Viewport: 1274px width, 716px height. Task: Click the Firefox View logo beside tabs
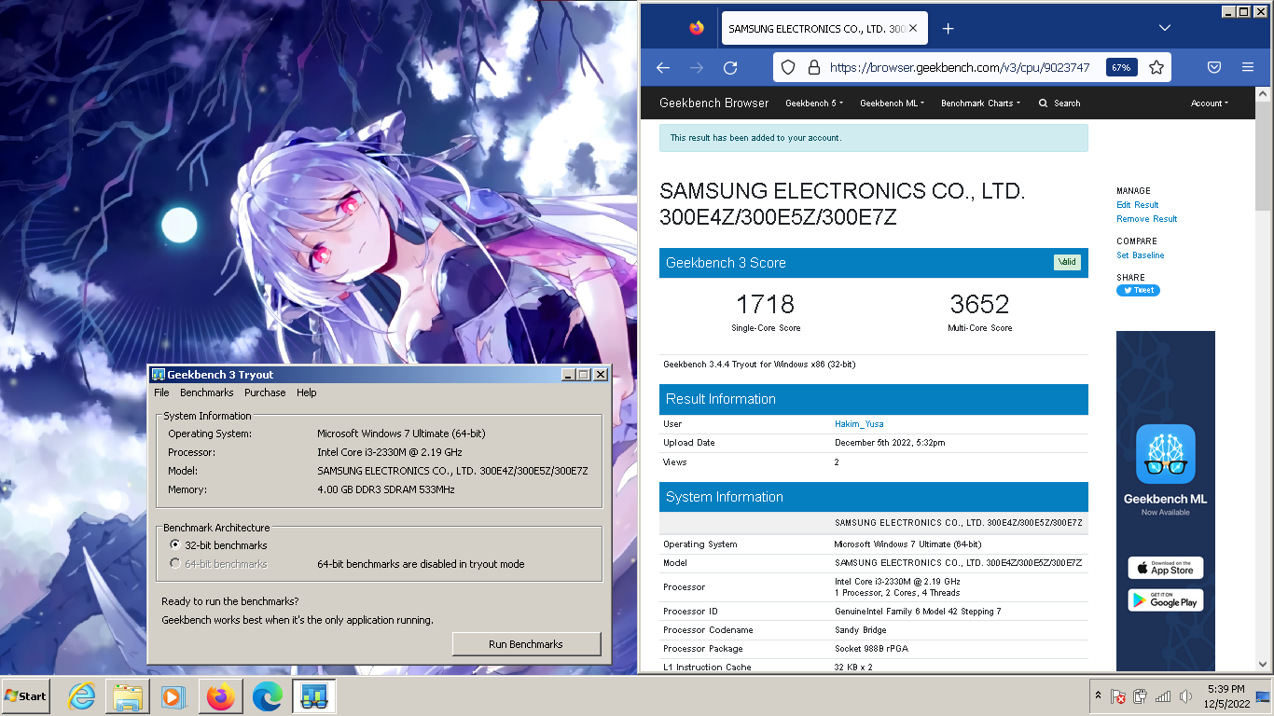697,28
